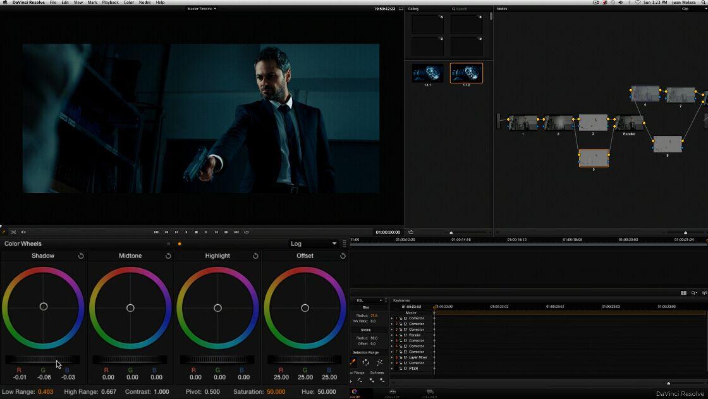Play the clip in reverse
Screen dimensions: 708x399
click(x=186, y=232)
